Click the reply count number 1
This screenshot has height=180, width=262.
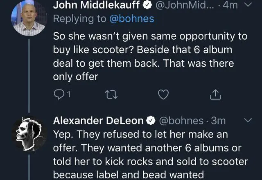tap(68, 95)
